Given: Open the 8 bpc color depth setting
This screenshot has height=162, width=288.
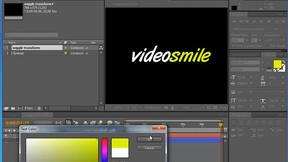Looking at the screenshot, I should [x=29, y=108].
